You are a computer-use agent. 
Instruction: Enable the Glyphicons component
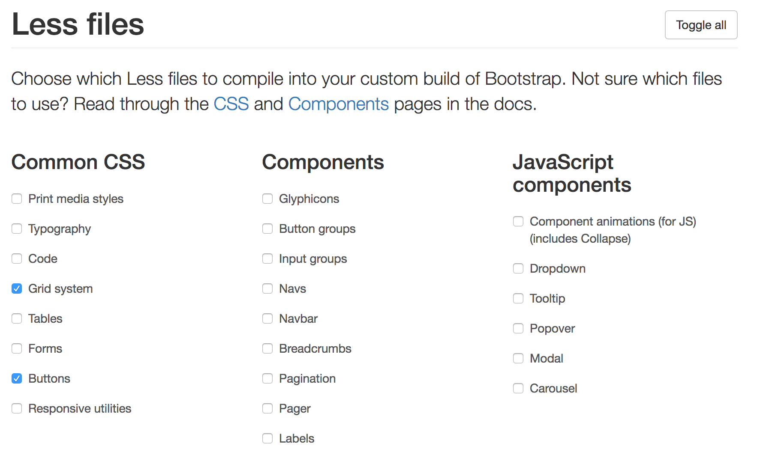tap(267, 199)
